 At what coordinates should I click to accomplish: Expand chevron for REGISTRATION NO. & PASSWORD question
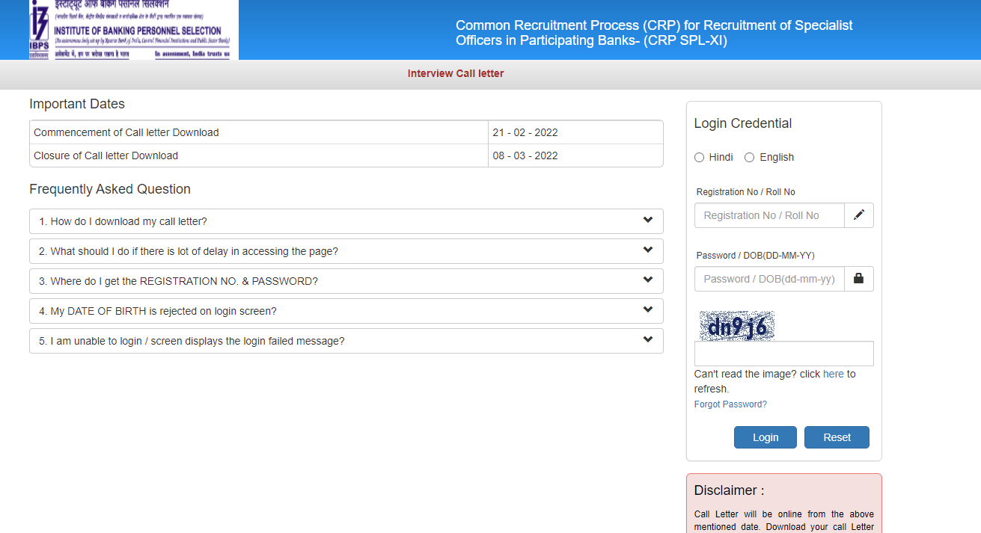point(647,280)
